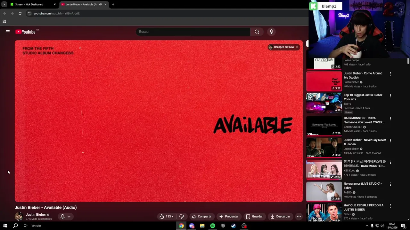
Task: Open Chrome from the taskbar
Action: pos(181,226)
